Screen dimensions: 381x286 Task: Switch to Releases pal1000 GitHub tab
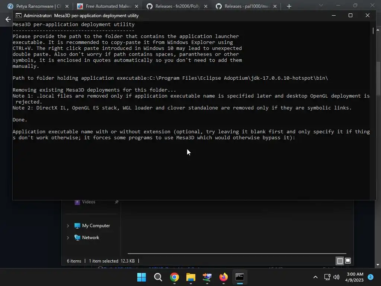247,6
